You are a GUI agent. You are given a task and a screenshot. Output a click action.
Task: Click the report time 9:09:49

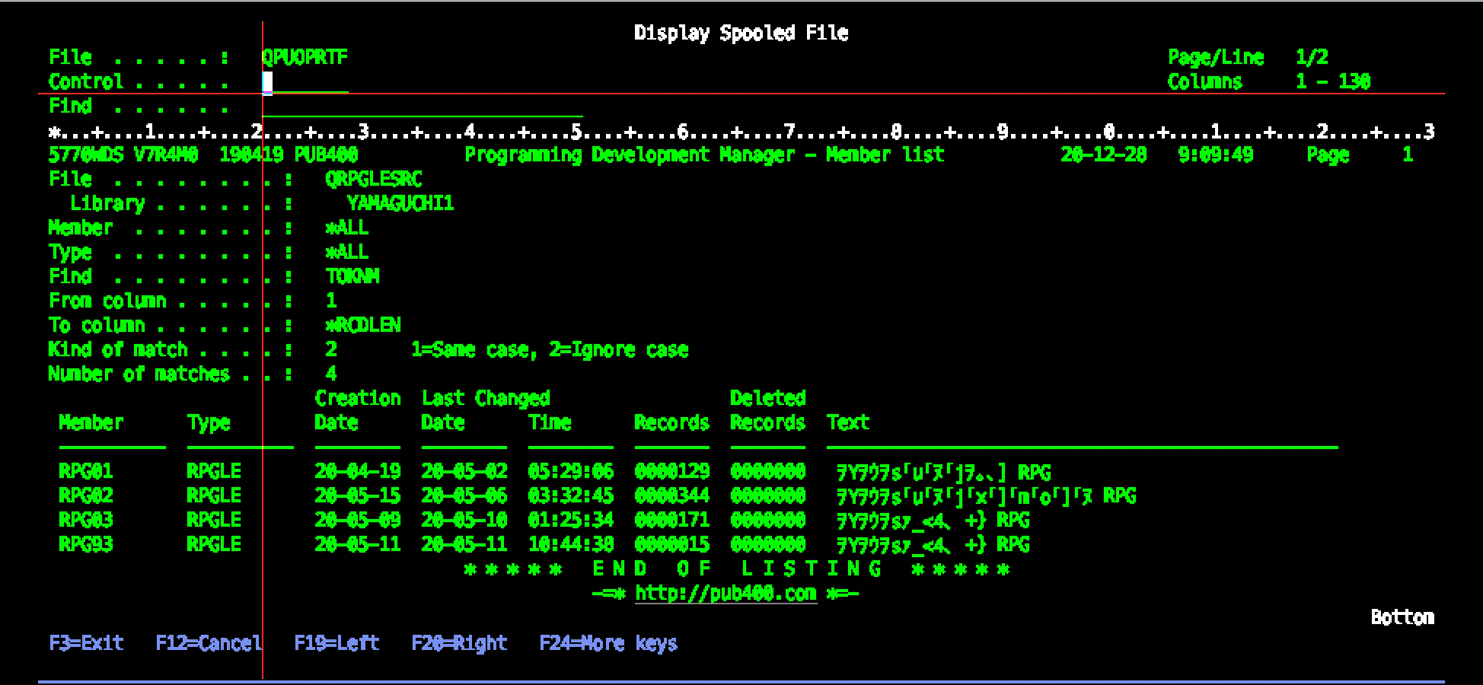(1216, 155)
